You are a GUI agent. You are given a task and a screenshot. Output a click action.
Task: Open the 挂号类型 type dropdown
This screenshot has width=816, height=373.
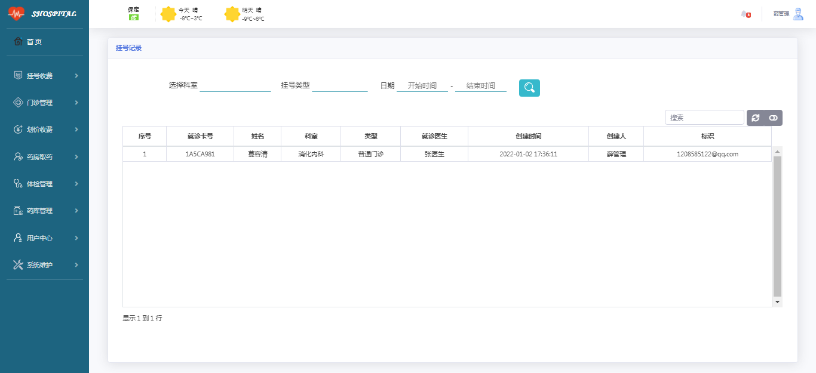[339, 86]
